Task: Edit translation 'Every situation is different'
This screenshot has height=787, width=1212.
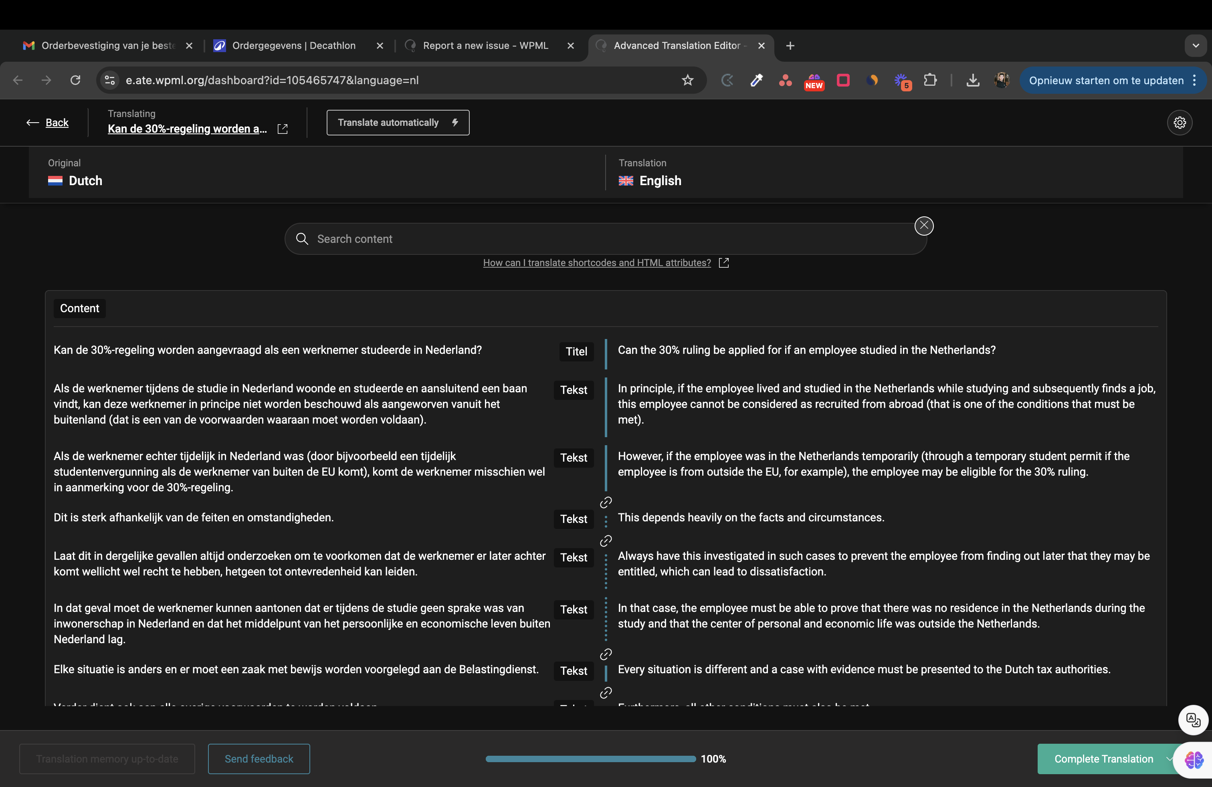Action: coord(864,669)
